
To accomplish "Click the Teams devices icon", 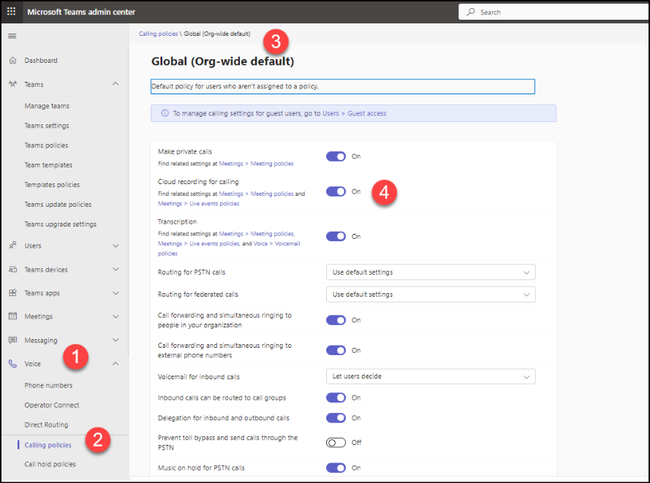I will click(12, 270).
